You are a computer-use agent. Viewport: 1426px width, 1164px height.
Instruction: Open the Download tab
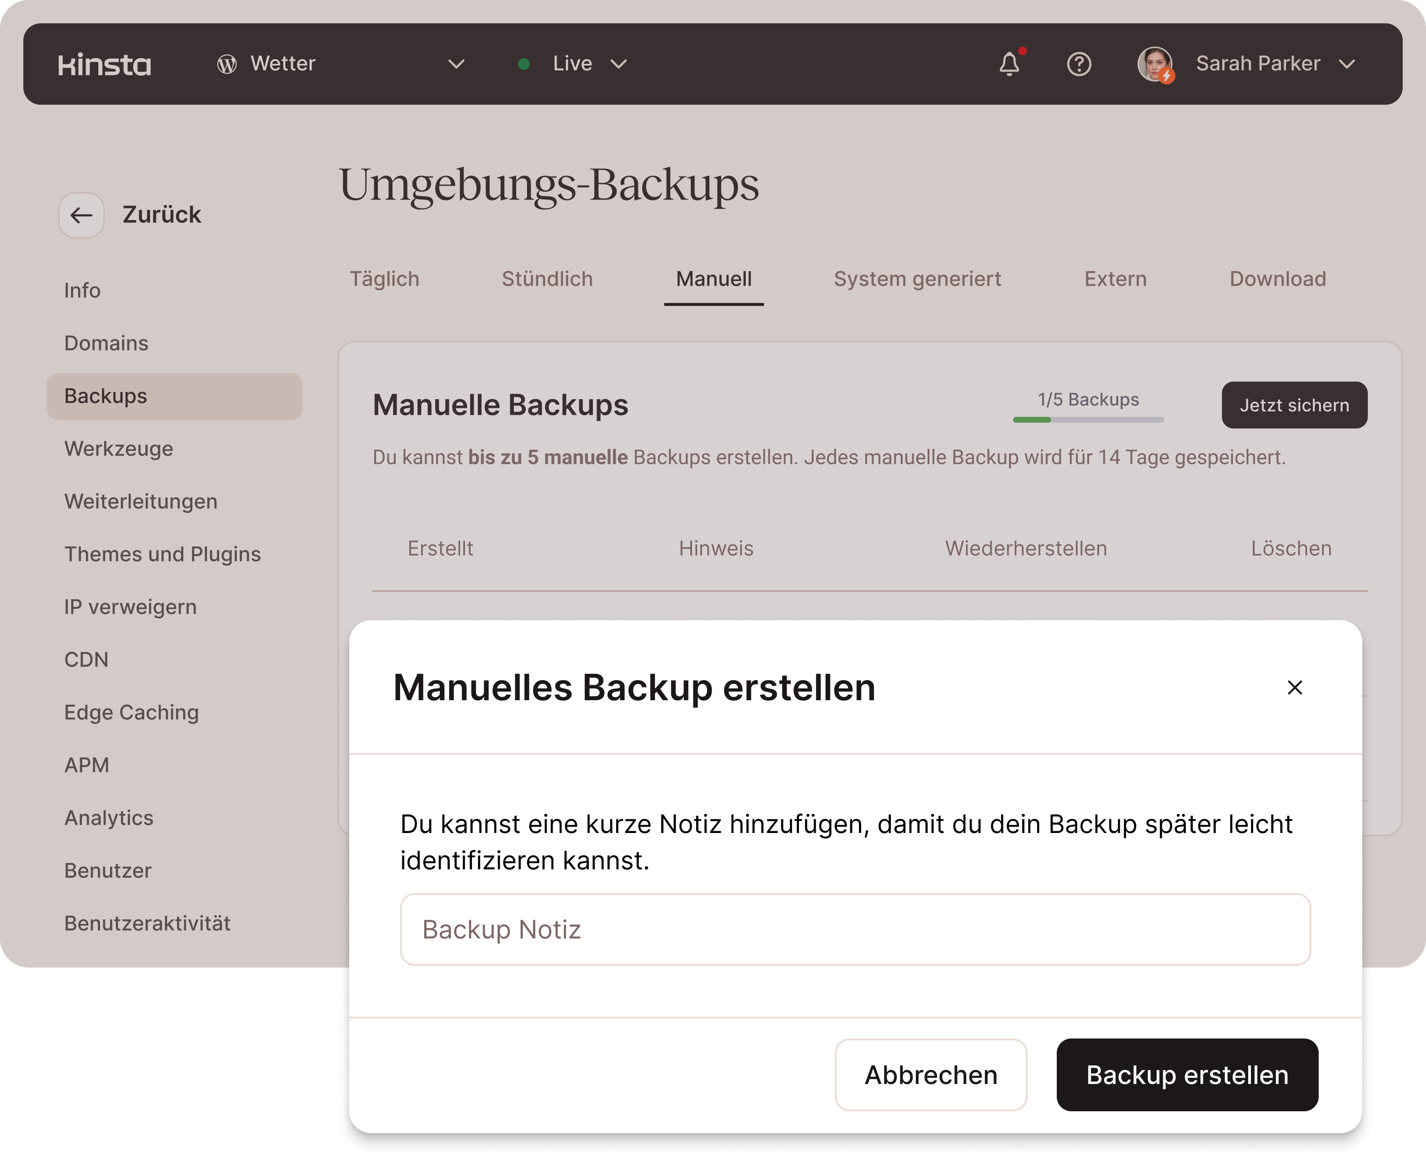[x=1277, y=279]
